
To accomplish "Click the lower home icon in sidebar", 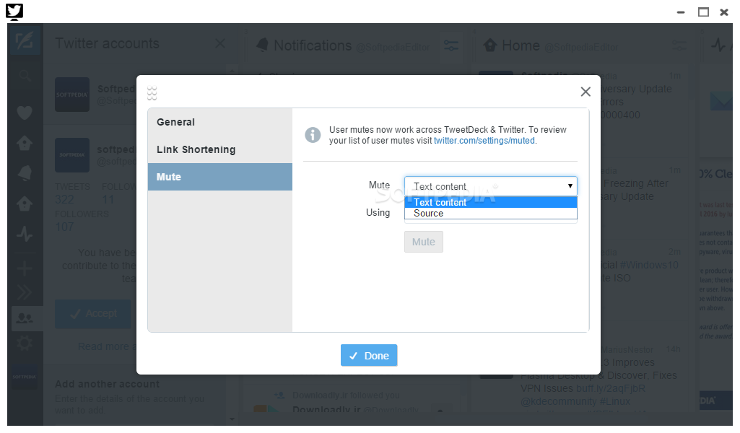I will coord(25,204).
